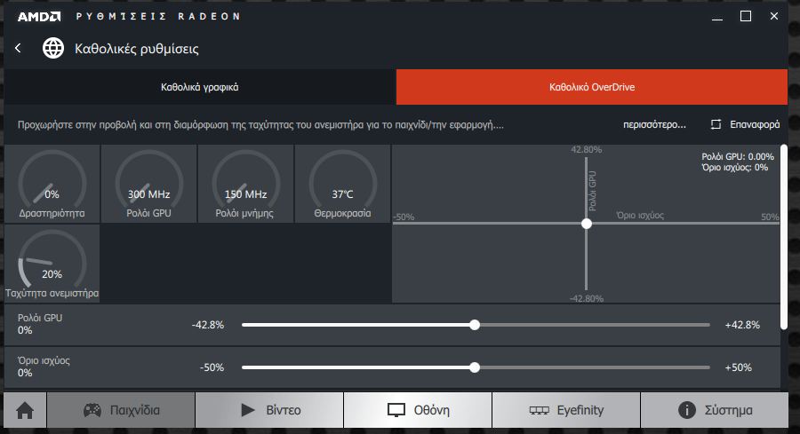This screenshot has width=800, height=434.
Task: Click the -50% label of power limit slider
Action: (x=212, y=367)
